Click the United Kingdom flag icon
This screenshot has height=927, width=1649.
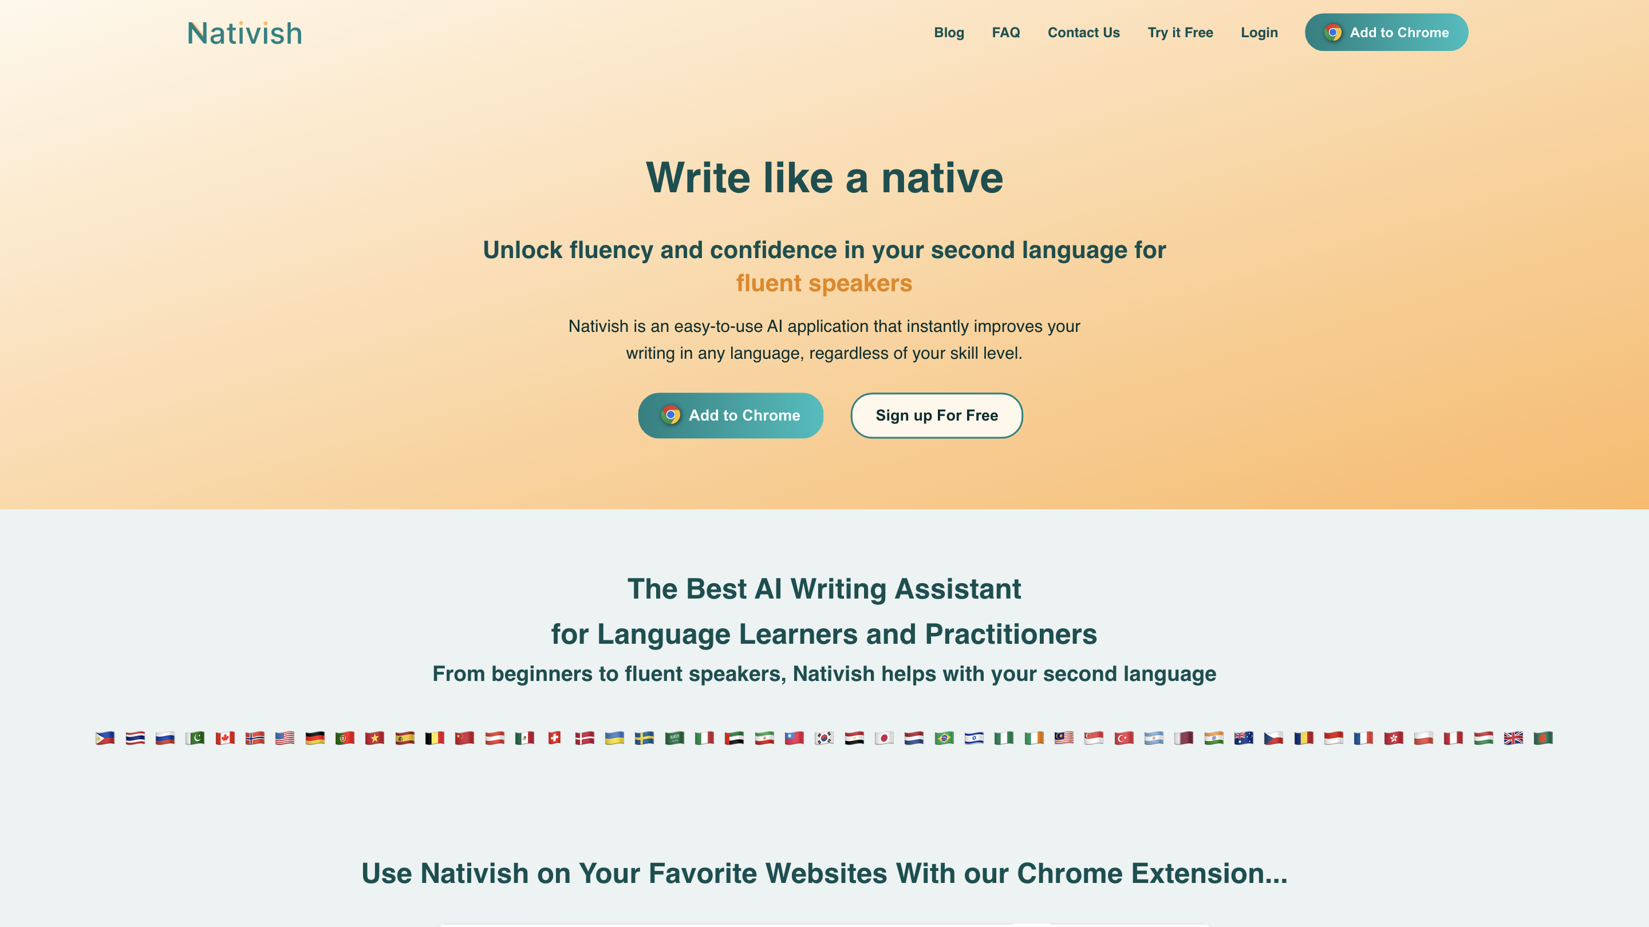pos(1513,738)
